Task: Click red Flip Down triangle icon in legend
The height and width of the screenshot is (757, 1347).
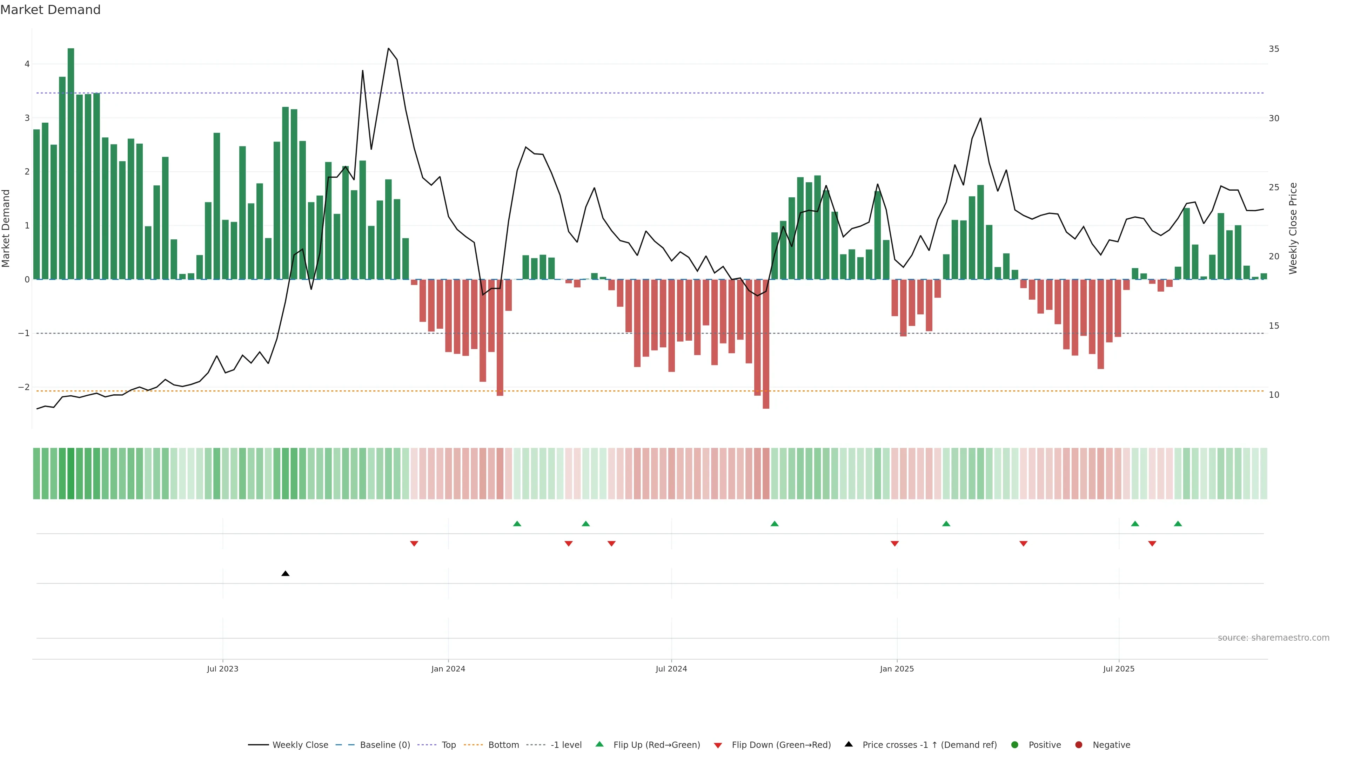Action: click(718, 745)
